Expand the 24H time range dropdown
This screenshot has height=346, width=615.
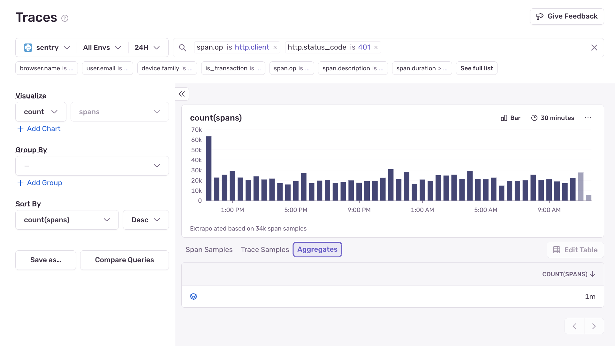click(147, 48)
